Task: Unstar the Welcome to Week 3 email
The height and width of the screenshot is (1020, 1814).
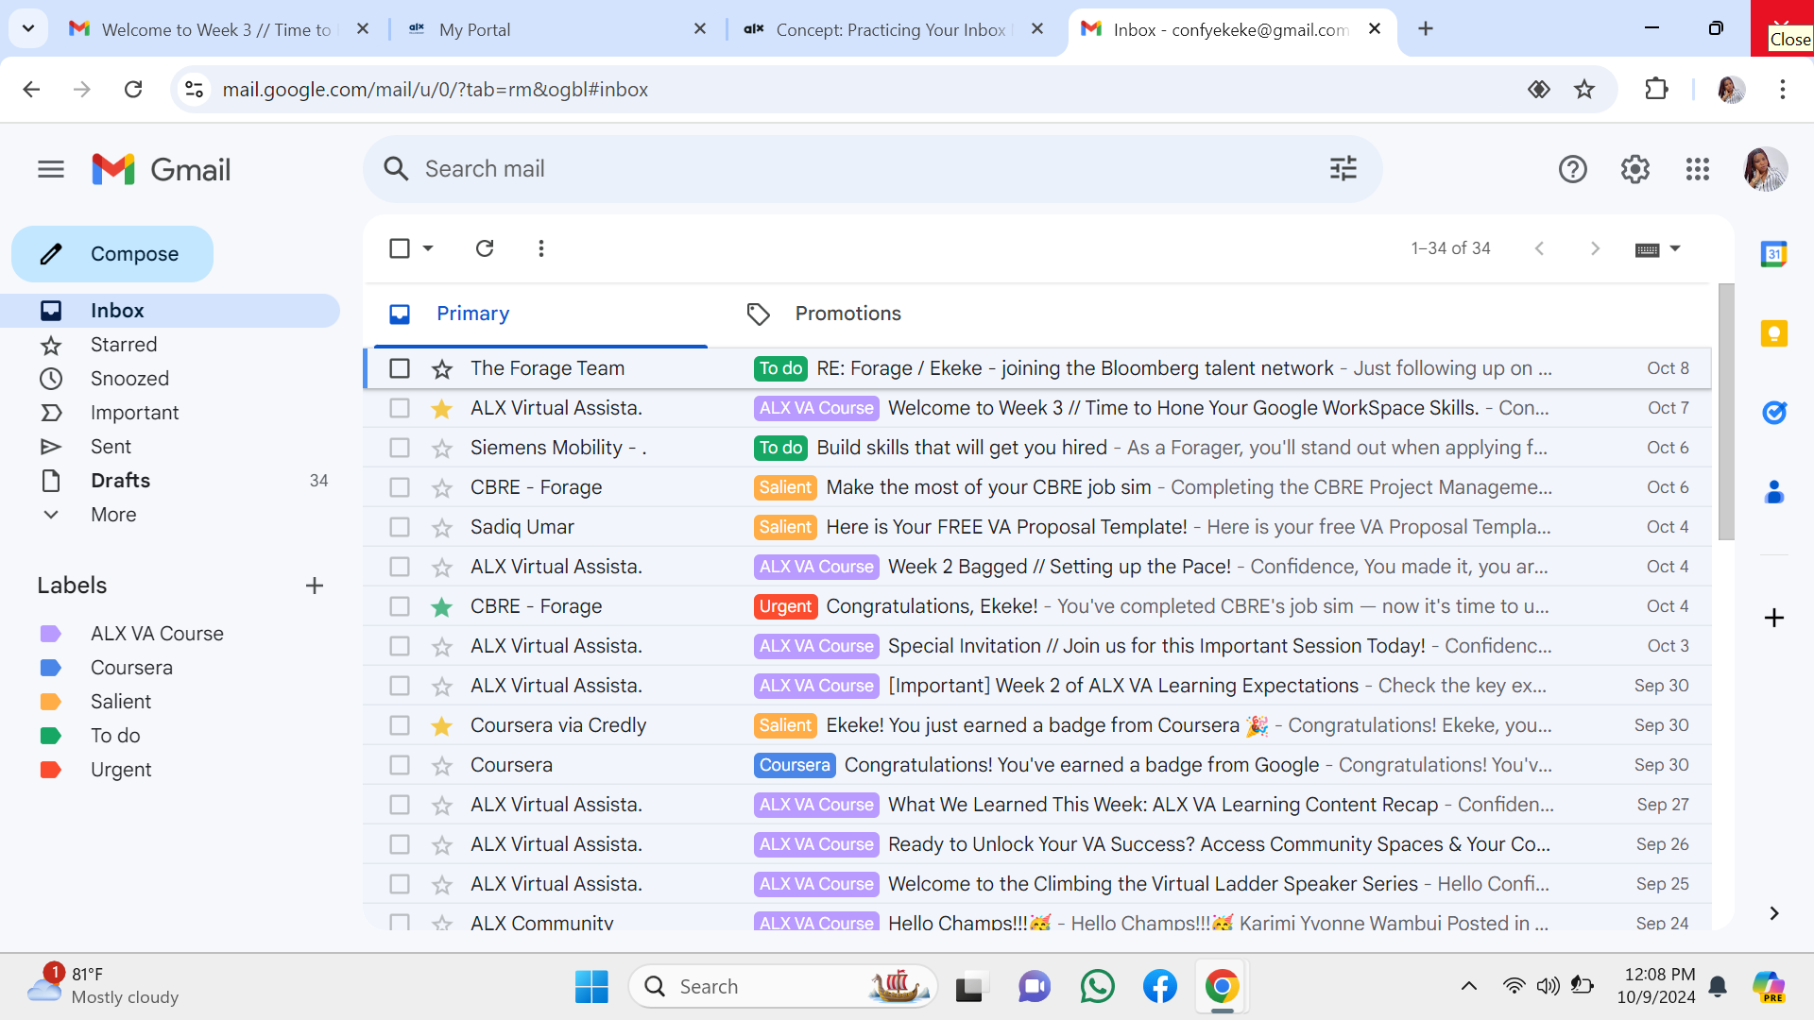Action: 441,409
